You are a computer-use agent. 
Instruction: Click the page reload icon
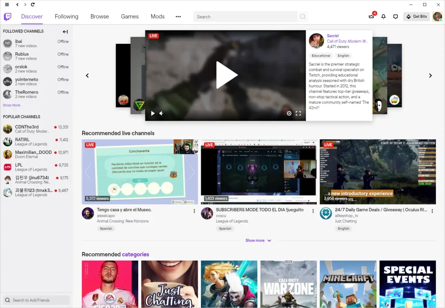(x=33, y=5)
